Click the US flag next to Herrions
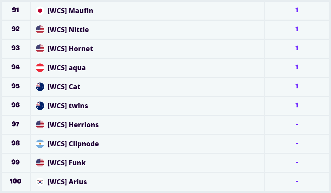Viewport: 331px width, 193px height. point(40,125)
